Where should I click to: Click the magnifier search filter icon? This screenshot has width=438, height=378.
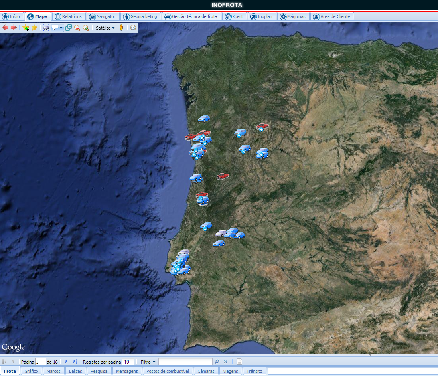tap(217, 362)
